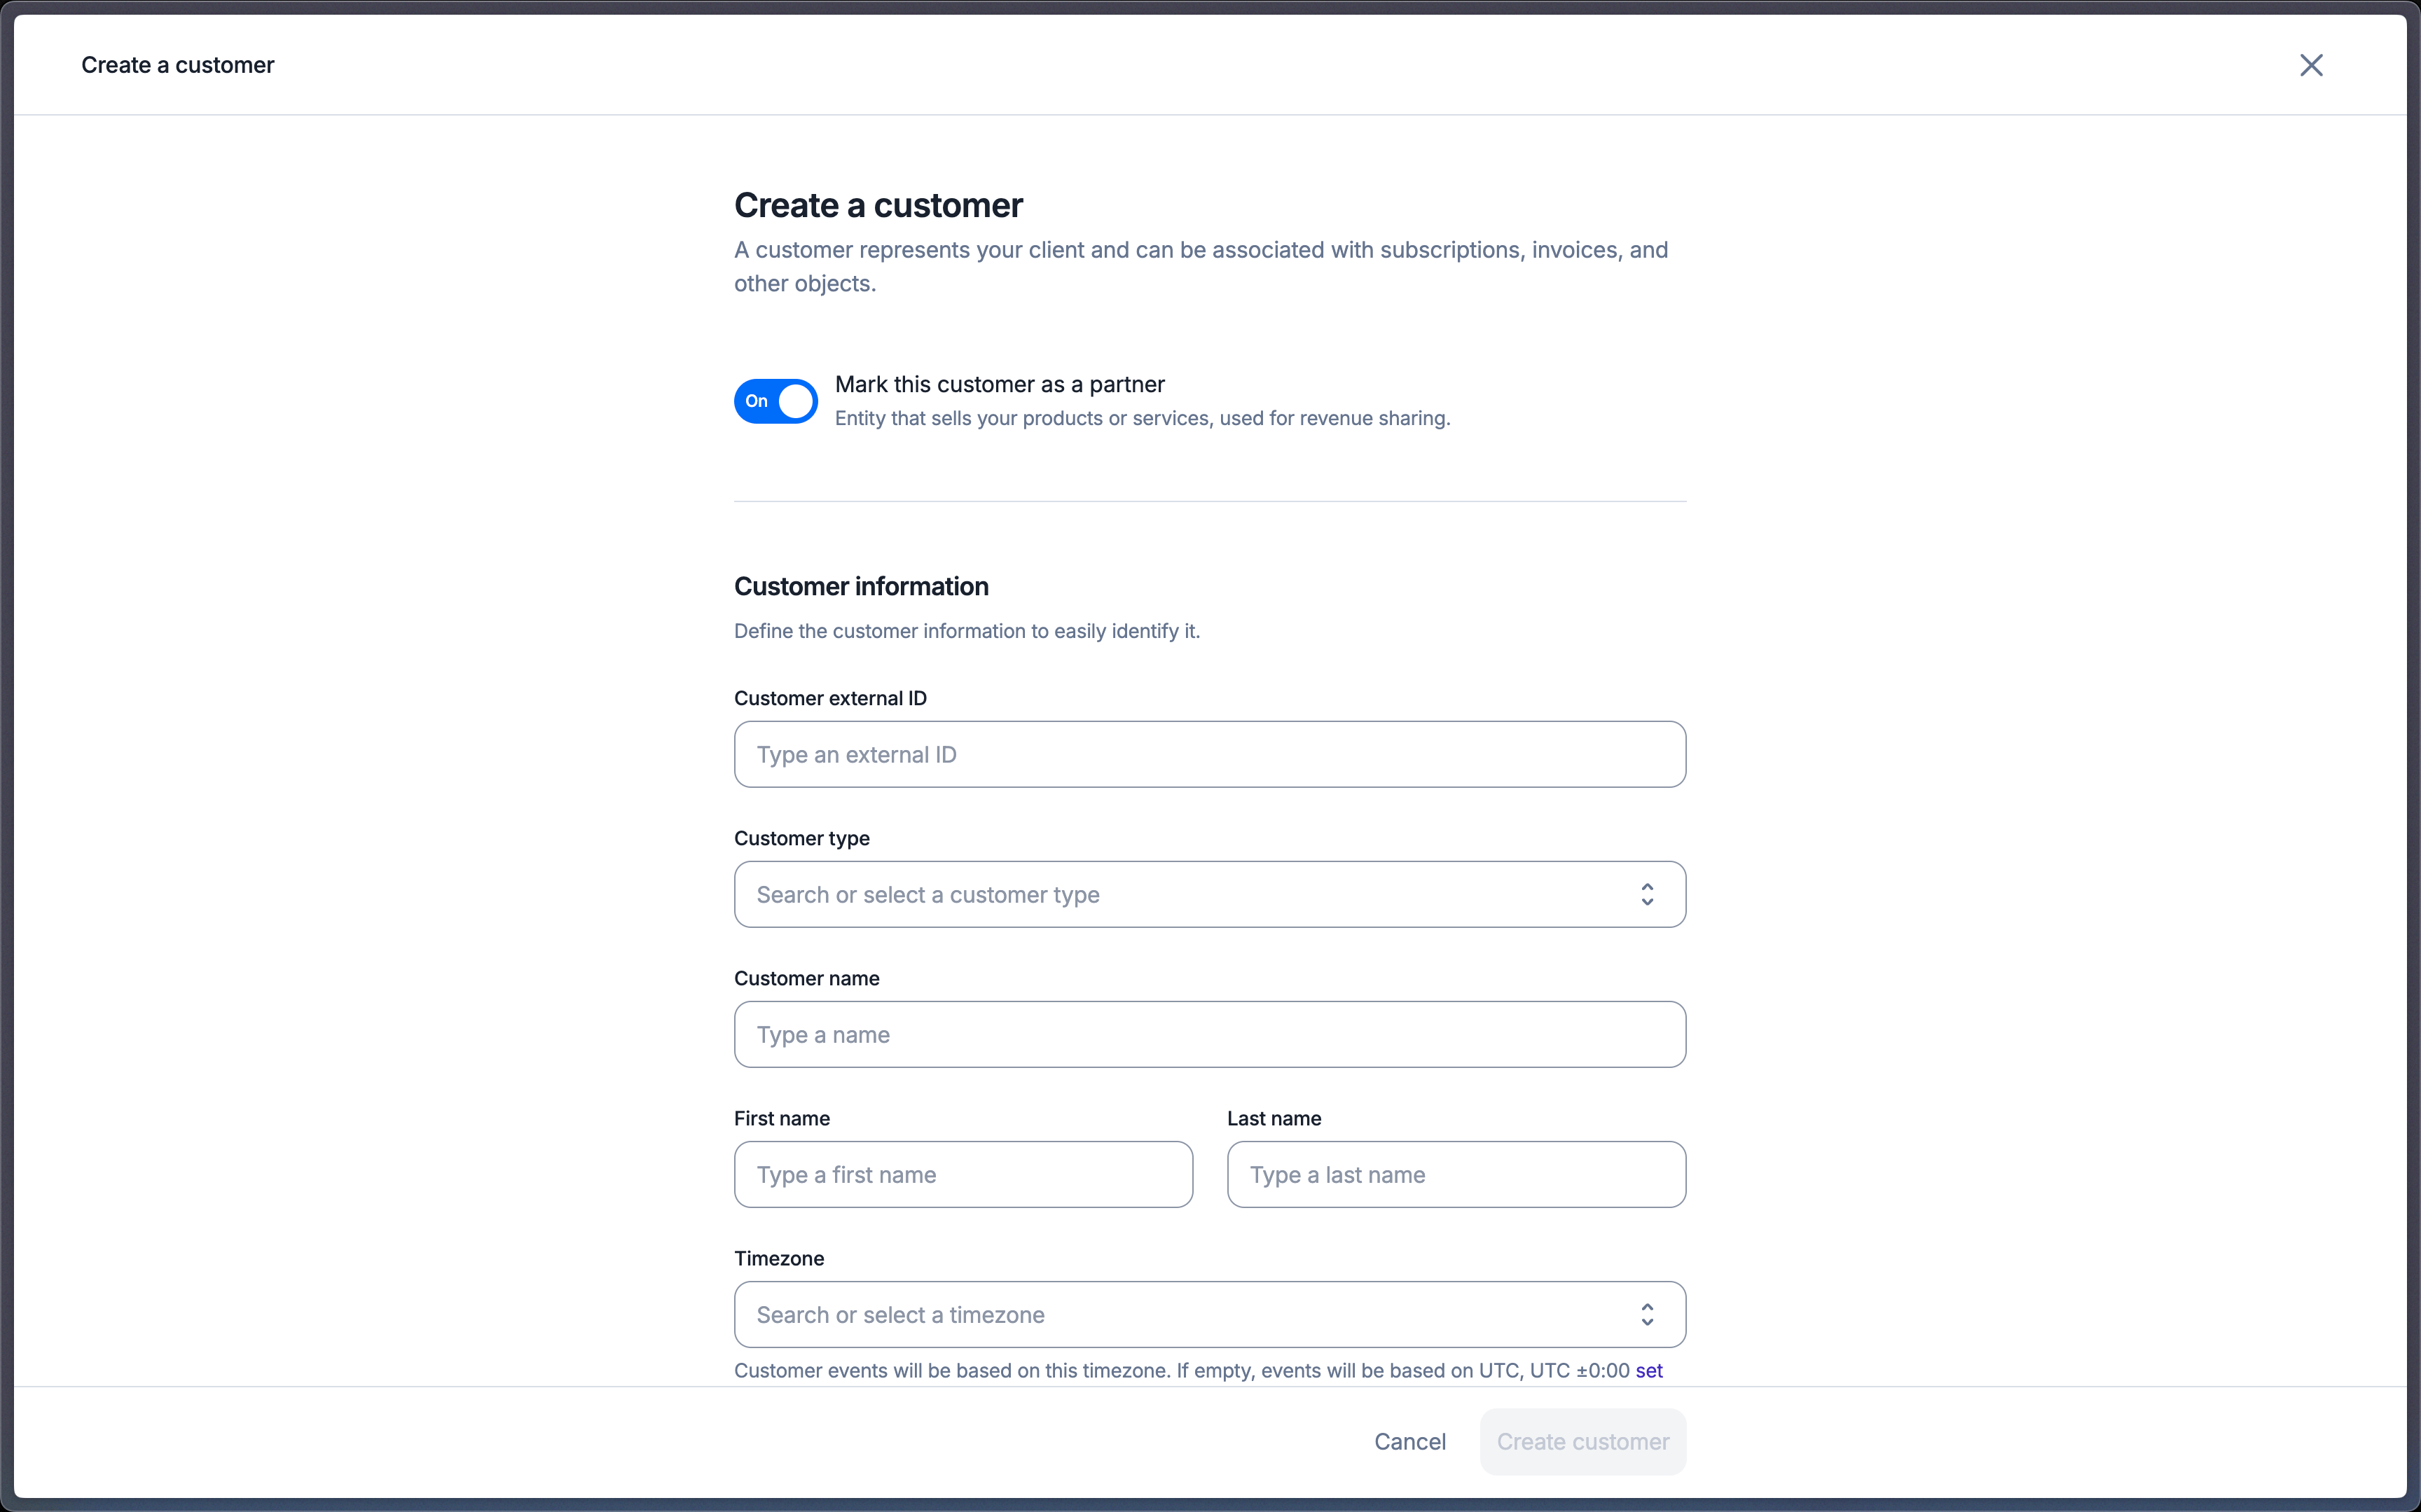
Task: Click the 'First name' field label
Action: (x=782, y=1118)
